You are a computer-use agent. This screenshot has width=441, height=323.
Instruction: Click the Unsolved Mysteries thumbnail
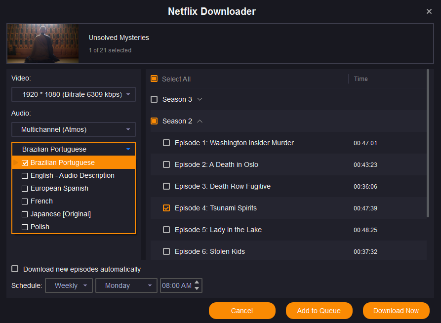[43, 43]
